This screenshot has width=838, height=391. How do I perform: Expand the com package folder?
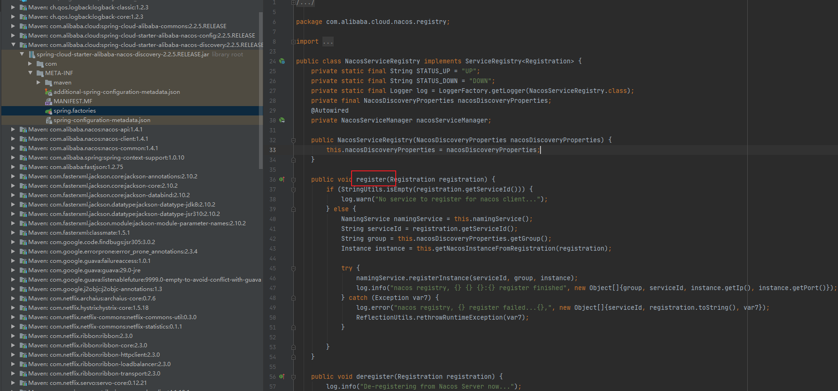tap(30, 64)
